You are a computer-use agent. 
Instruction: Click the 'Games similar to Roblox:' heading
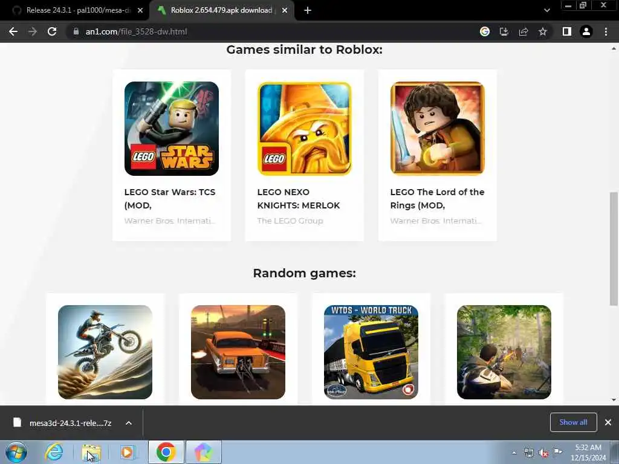[305, 50]
